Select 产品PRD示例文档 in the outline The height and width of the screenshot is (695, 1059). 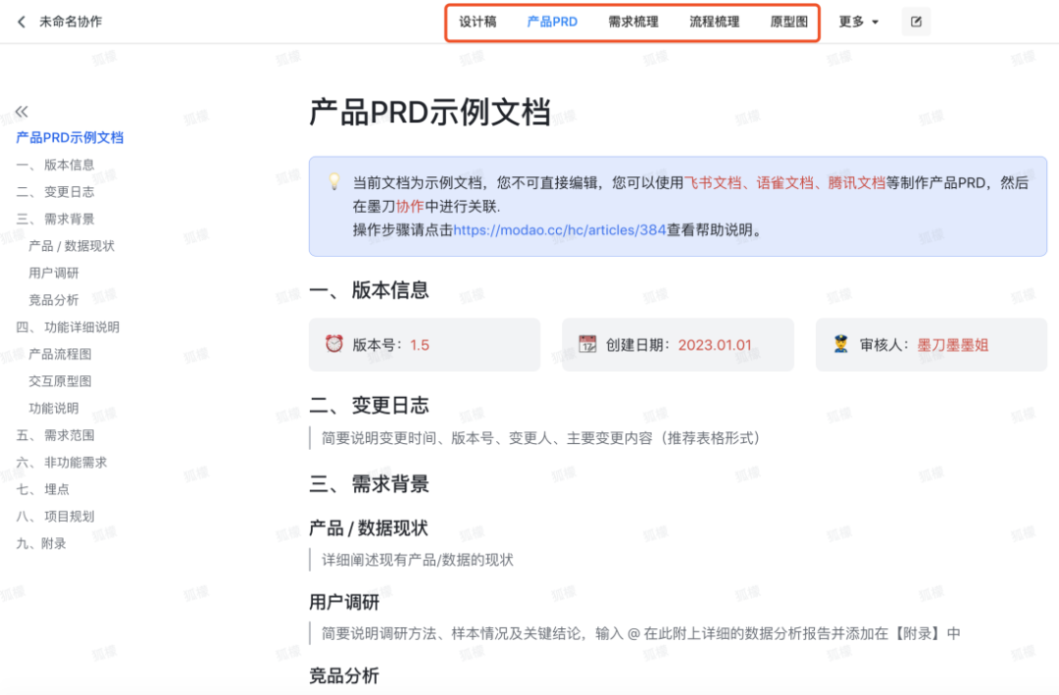(x=70, y=138)
